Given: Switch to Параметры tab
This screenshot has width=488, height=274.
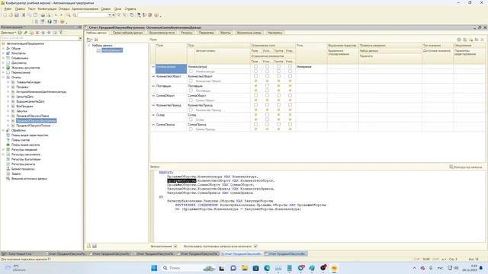Looking at the screenshot, I should click(207, 33).
